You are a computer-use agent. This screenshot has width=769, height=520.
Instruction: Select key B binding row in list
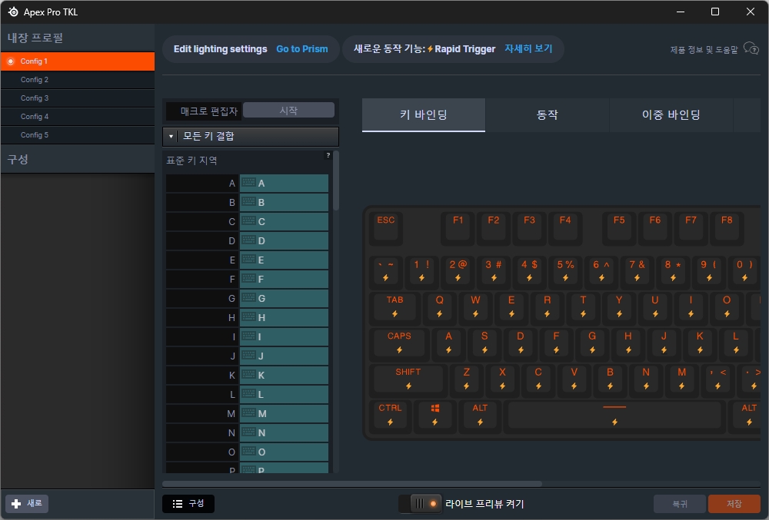click(247, 202)
